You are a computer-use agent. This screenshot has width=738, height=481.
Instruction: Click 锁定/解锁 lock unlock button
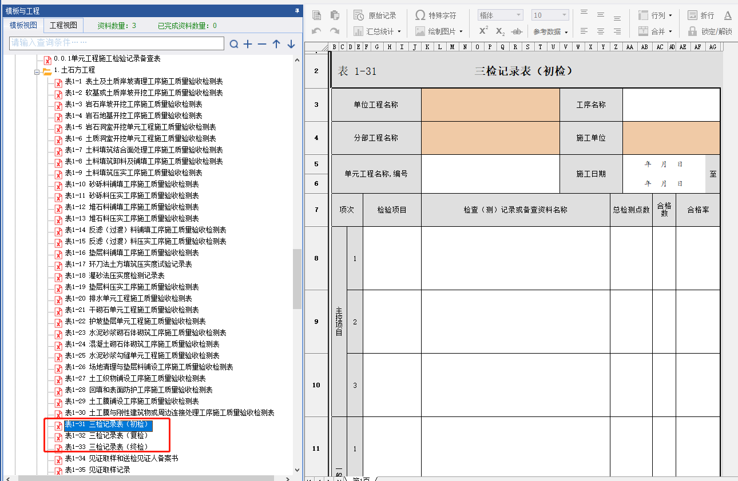pyautogui.click(x=710, y=31)
